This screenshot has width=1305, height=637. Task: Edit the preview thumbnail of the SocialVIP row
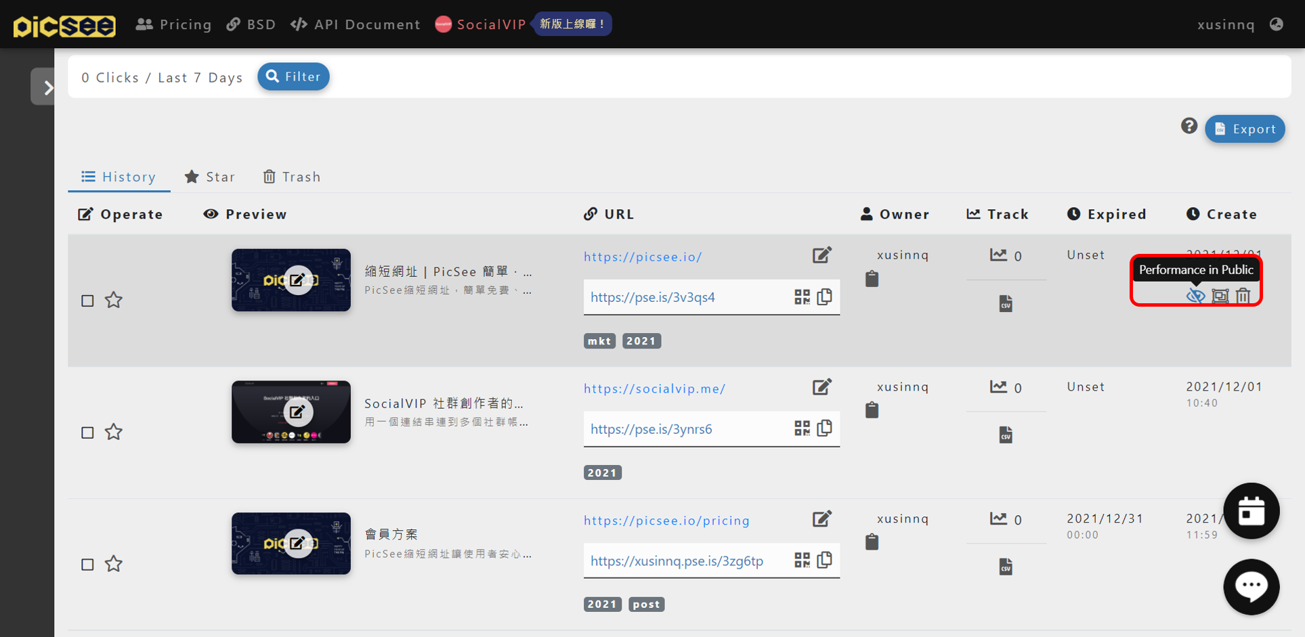(x=297, y=412)
